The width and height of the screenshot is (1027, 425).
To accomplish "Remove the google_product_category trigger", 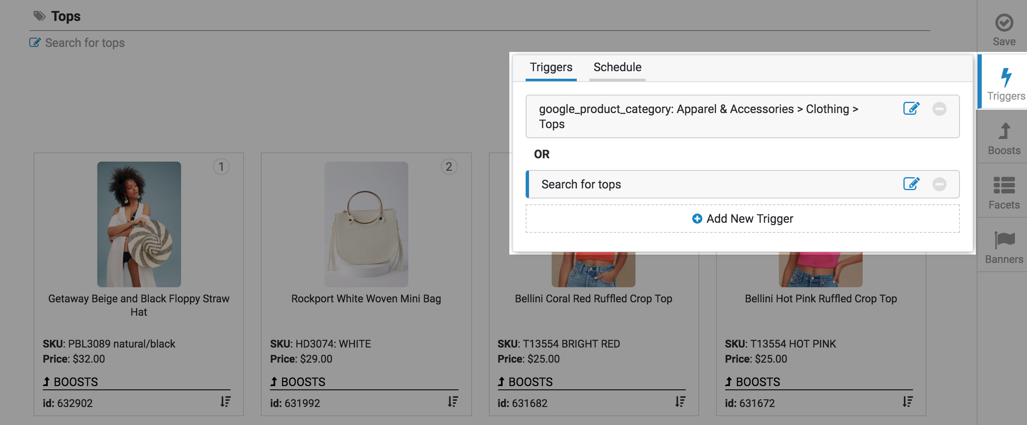I will 939,109.
